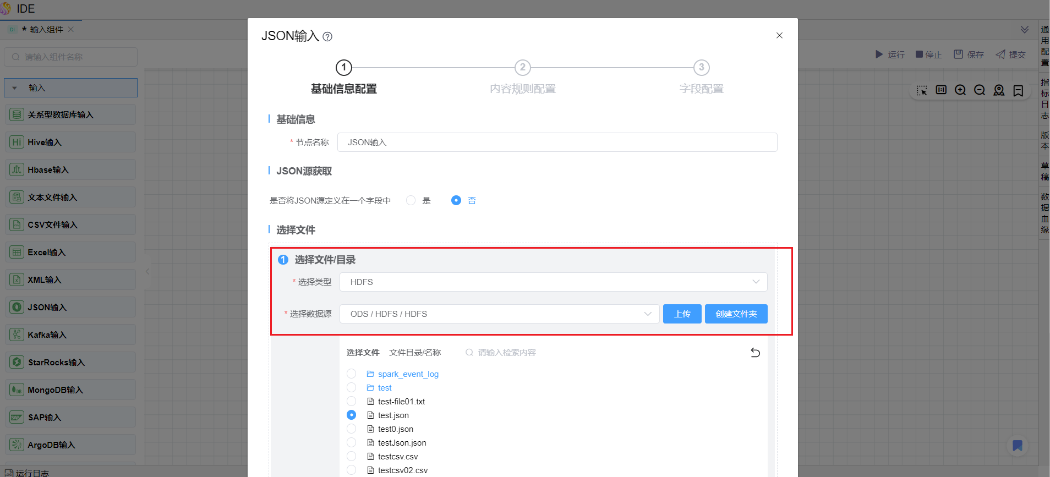
Task: Click the canvas locate-node icon
Action: coord(999,90)
